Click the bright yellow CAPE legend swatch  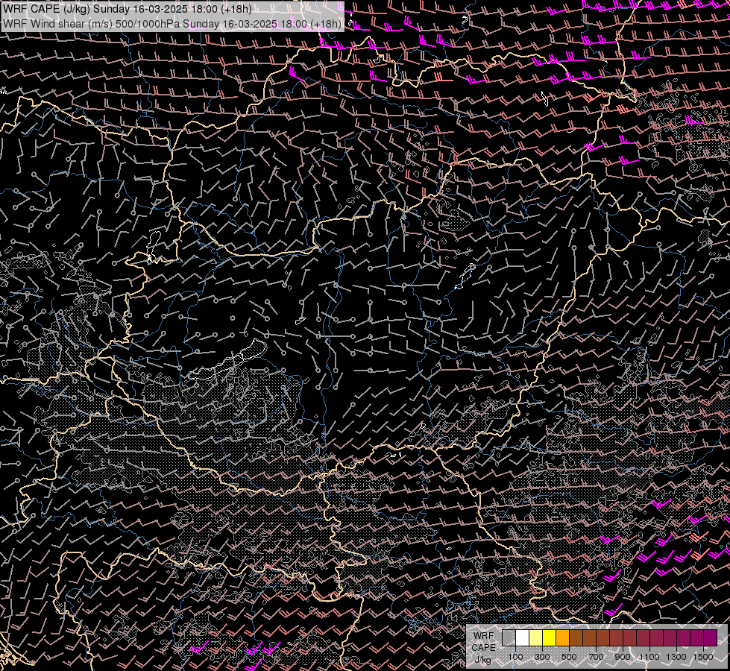[x=550, y=638]
